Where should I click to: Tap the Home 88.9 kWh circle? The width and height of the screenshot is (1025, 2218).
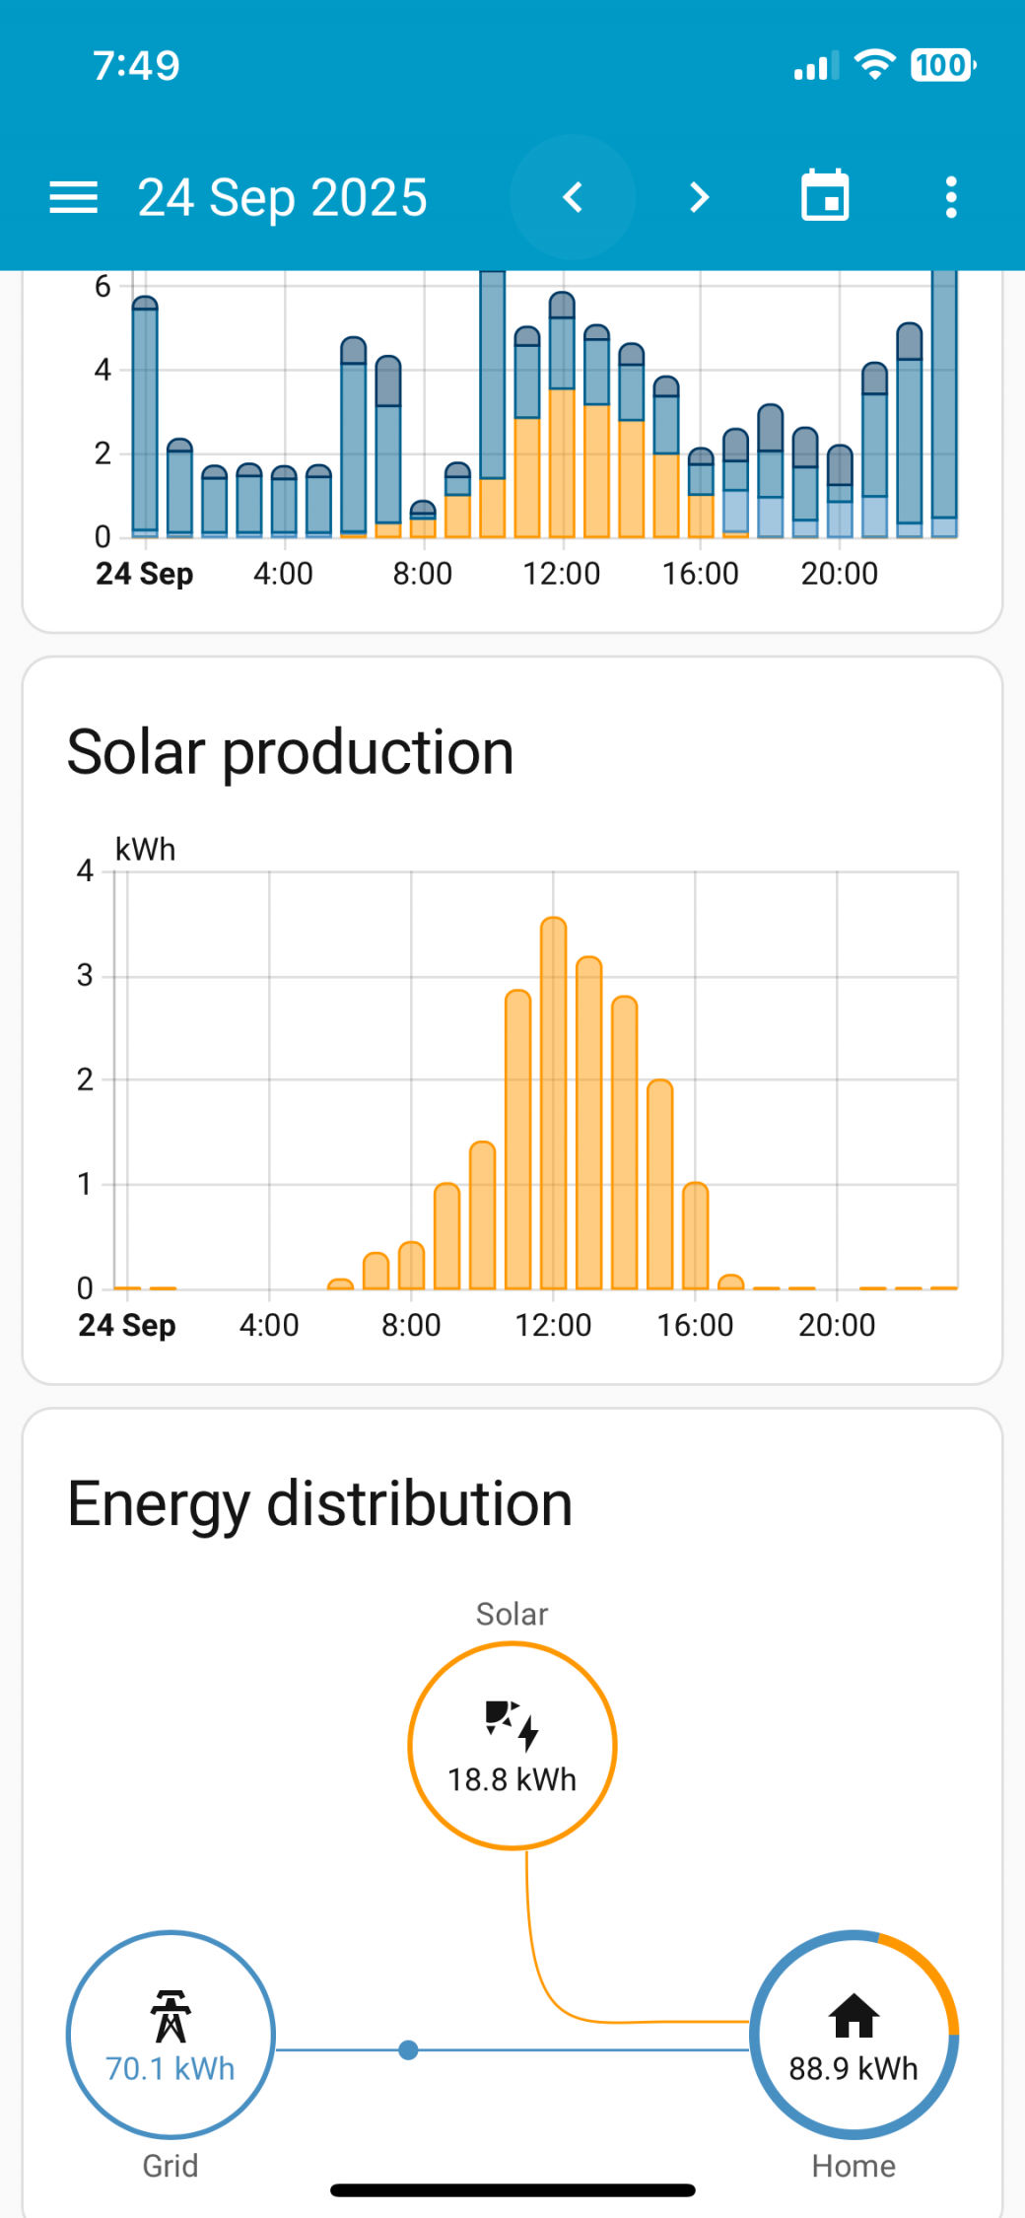click(x=854, y=2035)
